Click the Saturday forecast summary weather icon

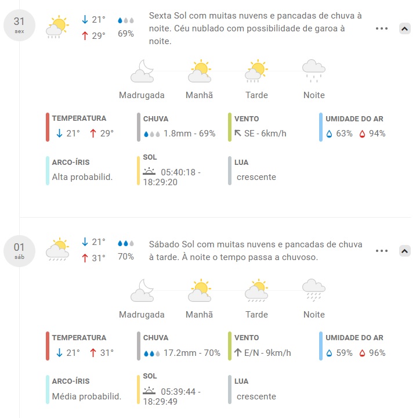[57, 248]
